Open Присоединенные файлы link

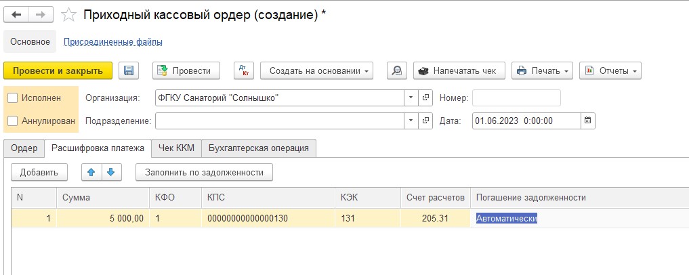coord(113,42)
